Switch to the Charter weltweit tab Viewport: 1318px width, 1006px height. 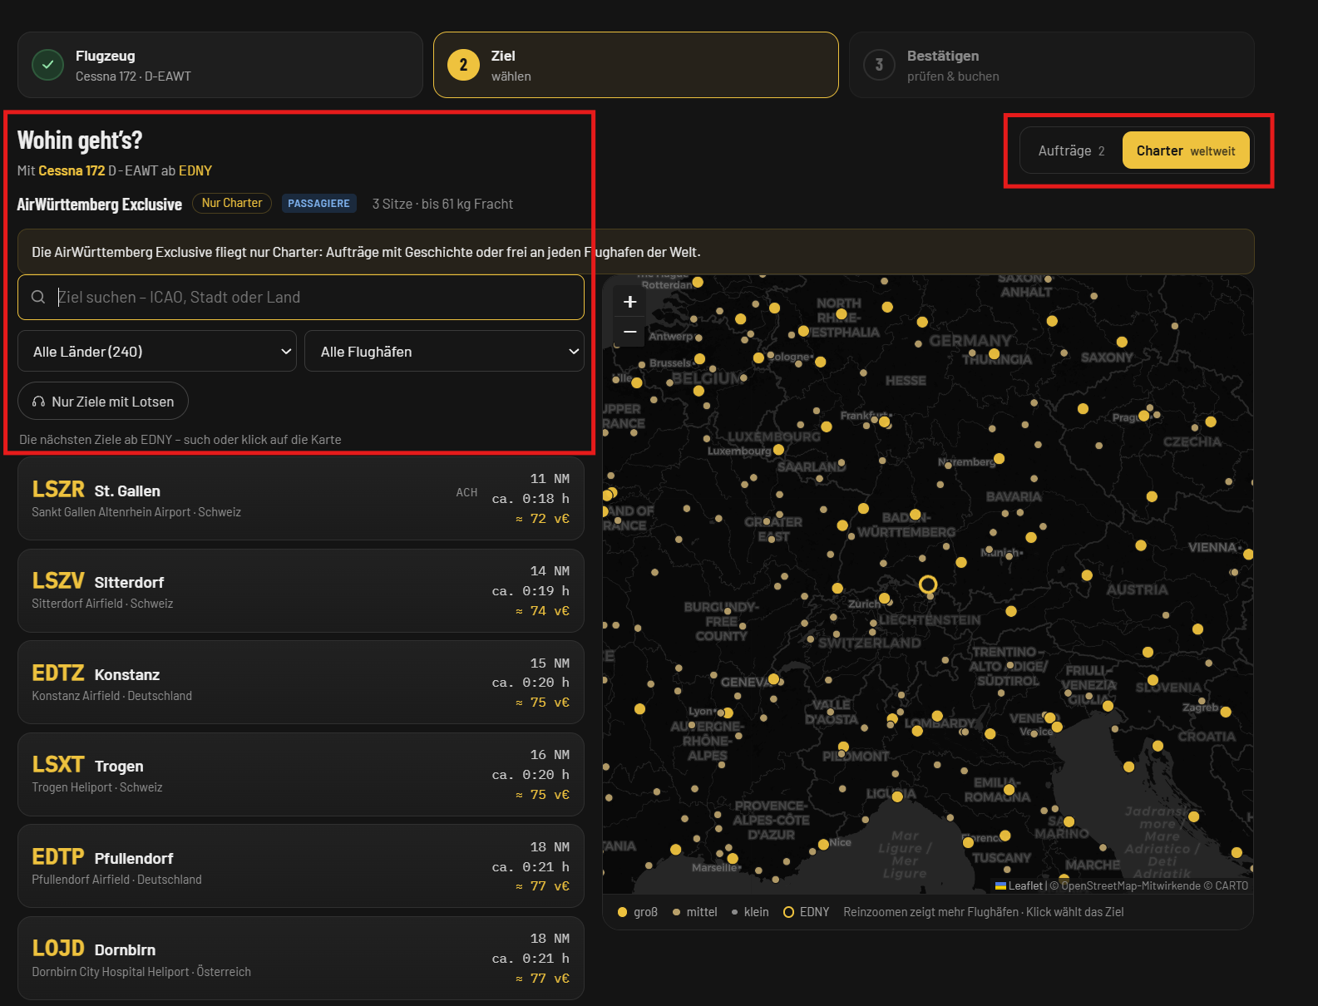1186,150
